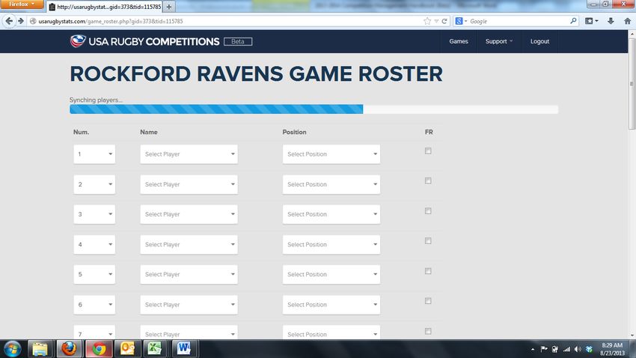Open Word from the taskbar
The width and height of the screenshot is (636, 358).
[x=184, y=349]
